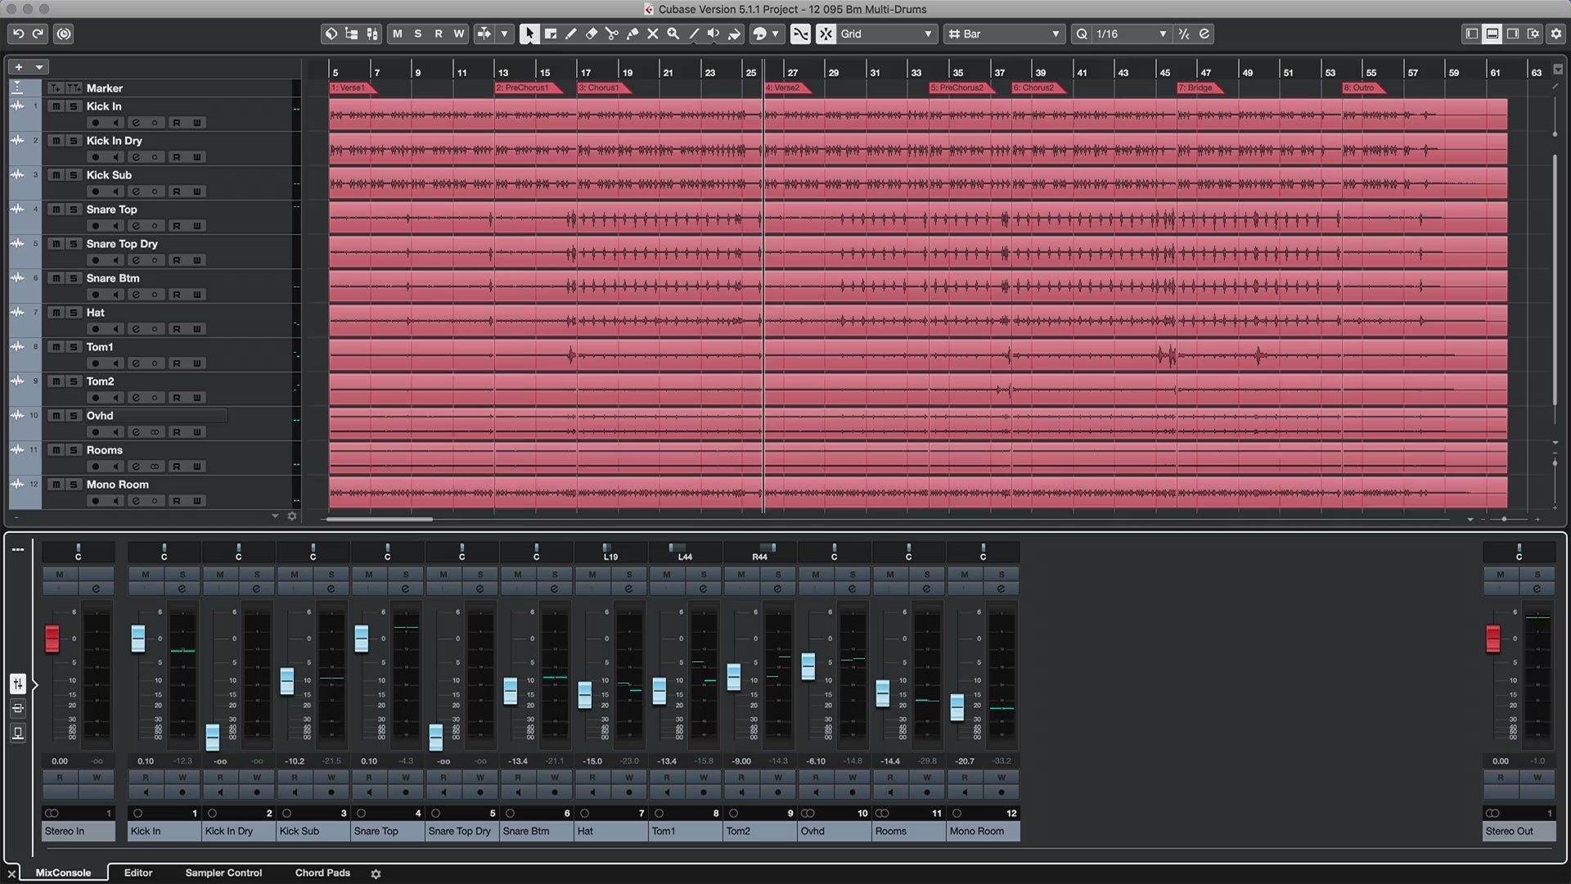Click the Add Marker button on Marker track
This screenshot has height=884, width=1571.
(x=55, y=88)
